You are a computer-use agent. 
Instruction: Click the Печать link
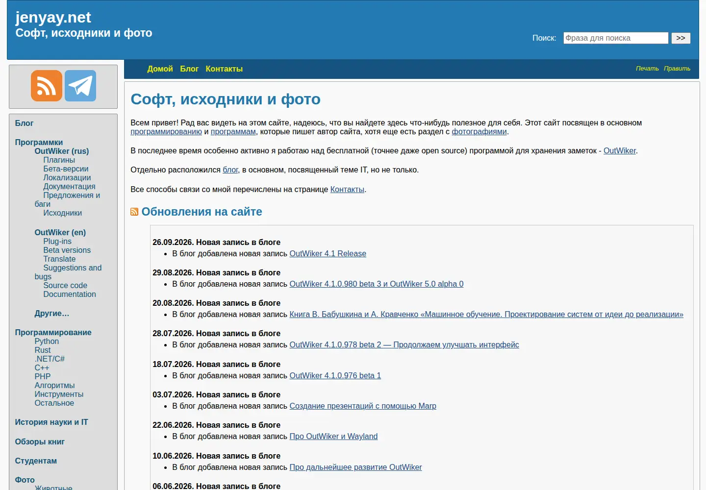pyautogui.click(x=647, y=69)
